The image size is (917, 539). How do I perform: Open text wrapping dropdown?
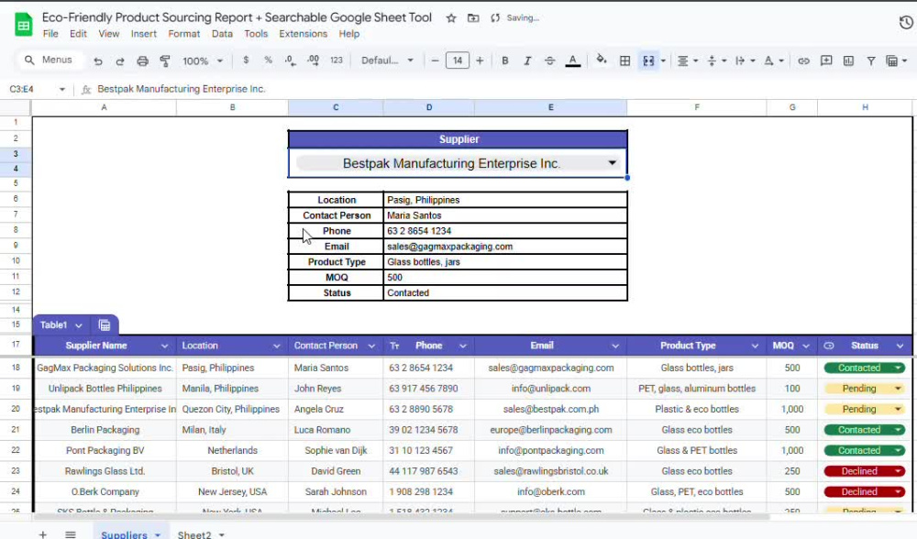pyautogui.click(x=745, y=60)
